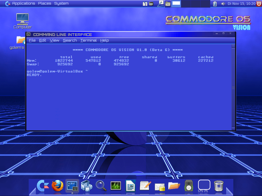Expand the Places menu
This screenshot has width=262, height=196.
point(45,4)
